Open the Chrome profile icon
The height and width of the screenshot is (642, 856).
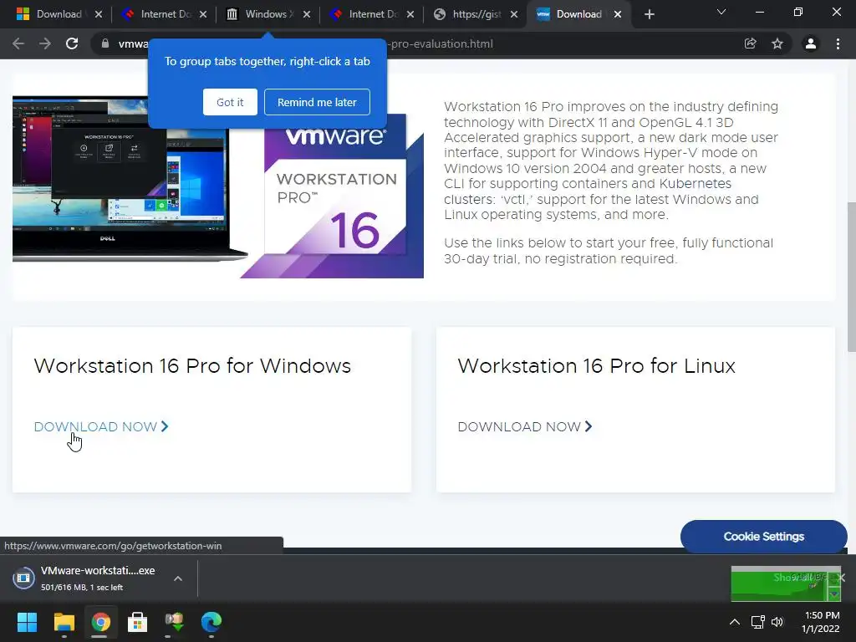[811, 43]
